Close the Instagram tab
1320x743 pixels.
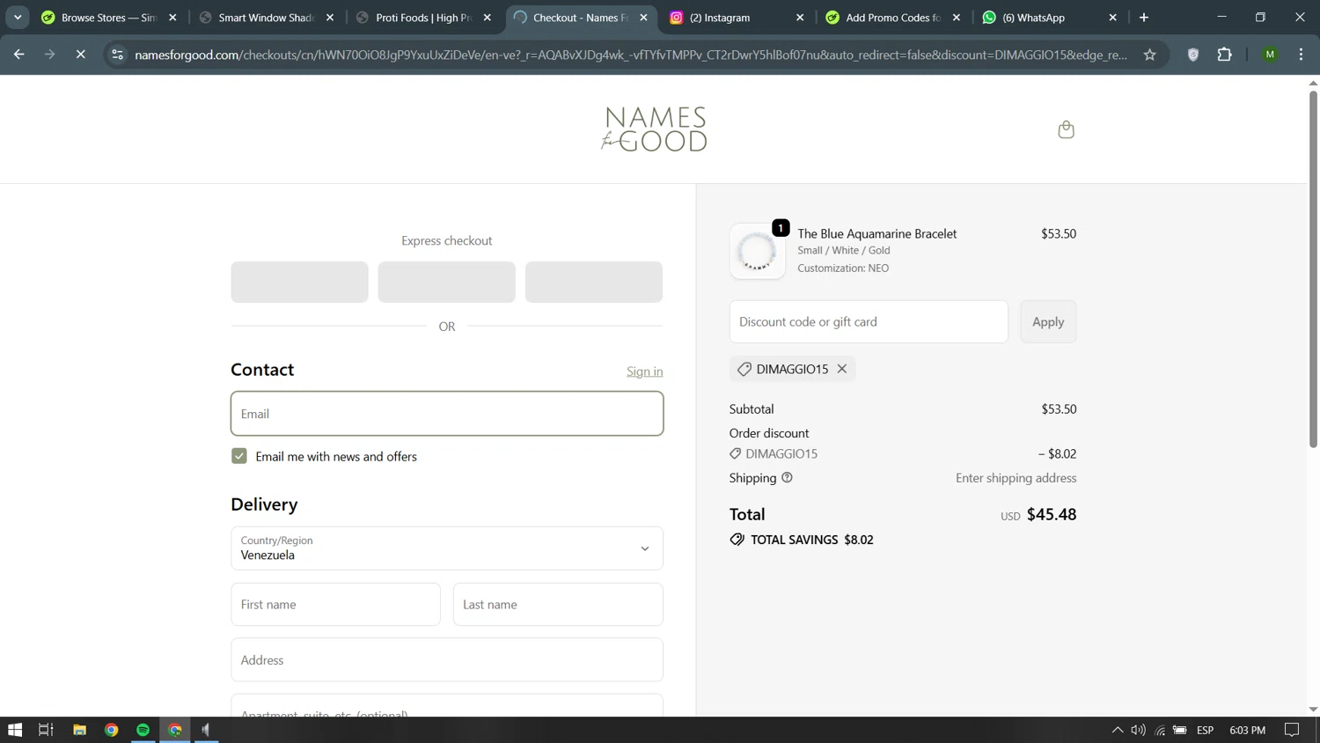tap(800, 18)
